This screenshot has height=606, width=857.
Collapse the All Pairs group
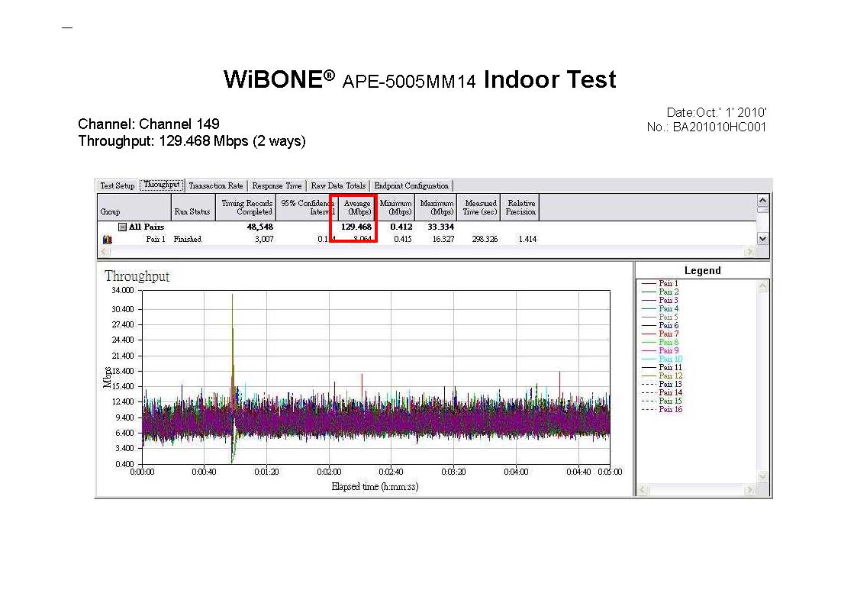[x=122, y=227]
